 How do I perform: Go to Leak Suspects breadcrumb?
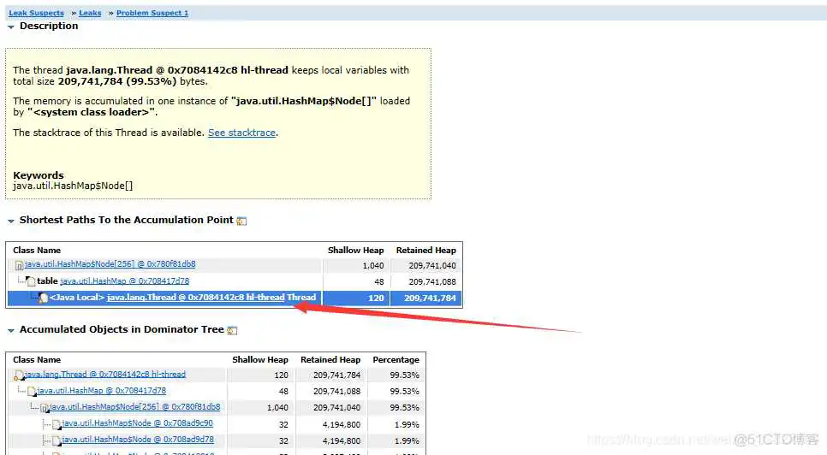[36, 14]
